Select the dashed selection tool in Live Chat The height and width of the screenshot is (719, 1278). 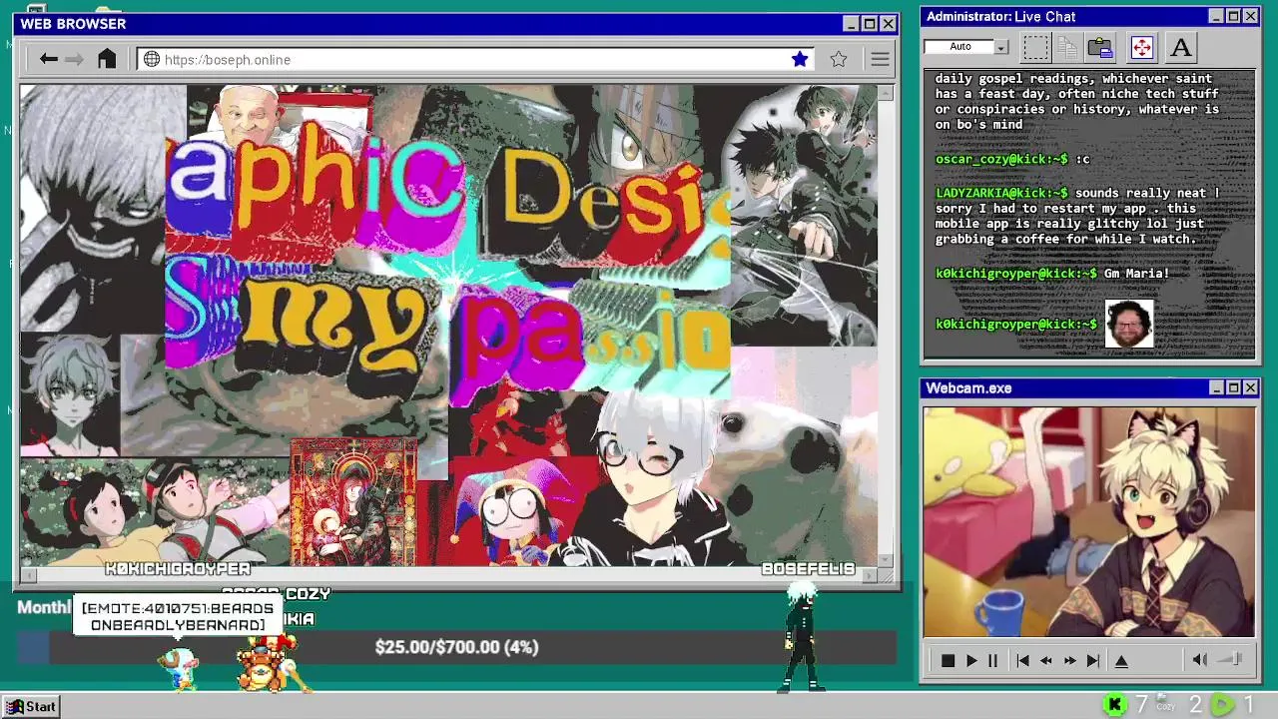(x=1035, y=47)
